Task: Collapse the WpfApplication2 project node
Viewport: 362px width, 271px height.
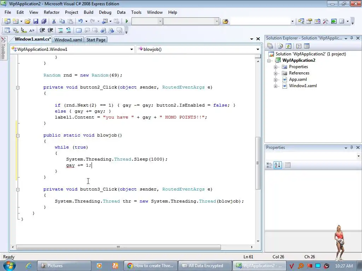Action: click(269, 61)
